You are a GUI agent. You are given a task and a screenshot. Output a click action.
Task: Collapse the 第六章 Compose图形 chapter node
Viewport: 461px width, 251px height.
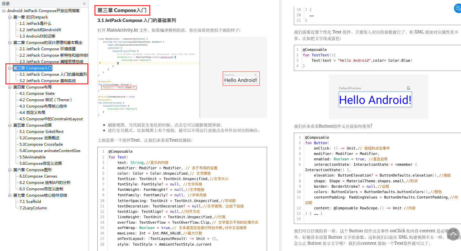[x=10, y=170]
